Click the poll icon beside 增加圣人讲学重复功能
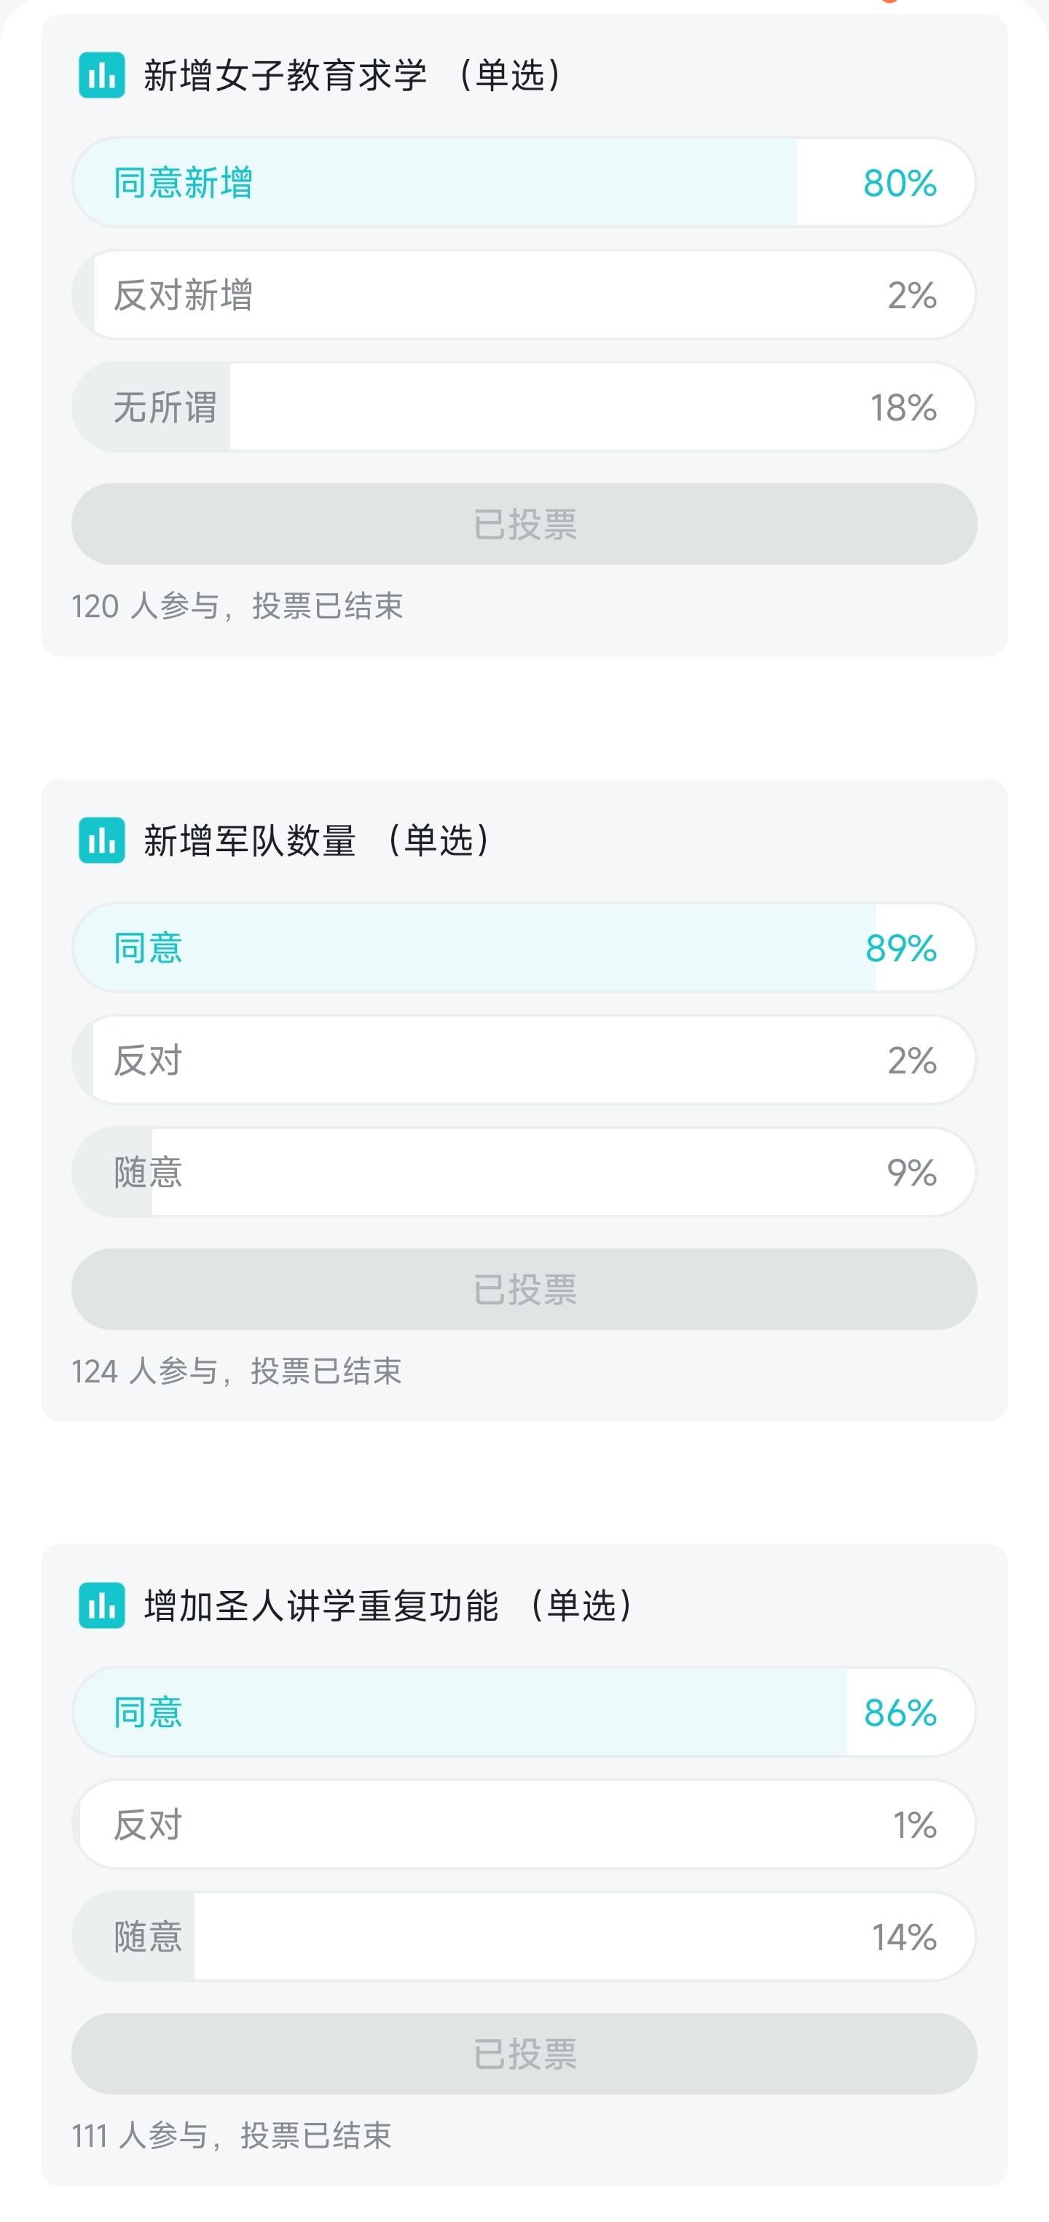 [x=102, y=1605]
